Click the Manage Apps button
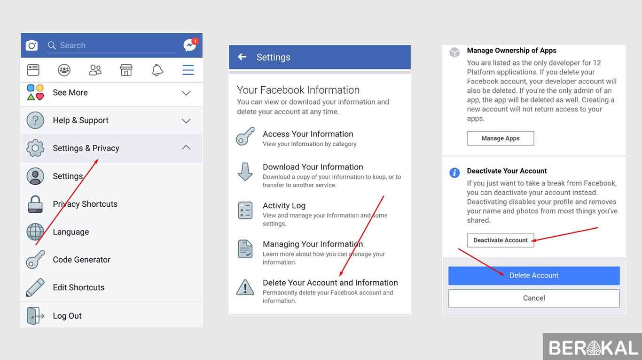642x360 pixels. pos(501,138)
